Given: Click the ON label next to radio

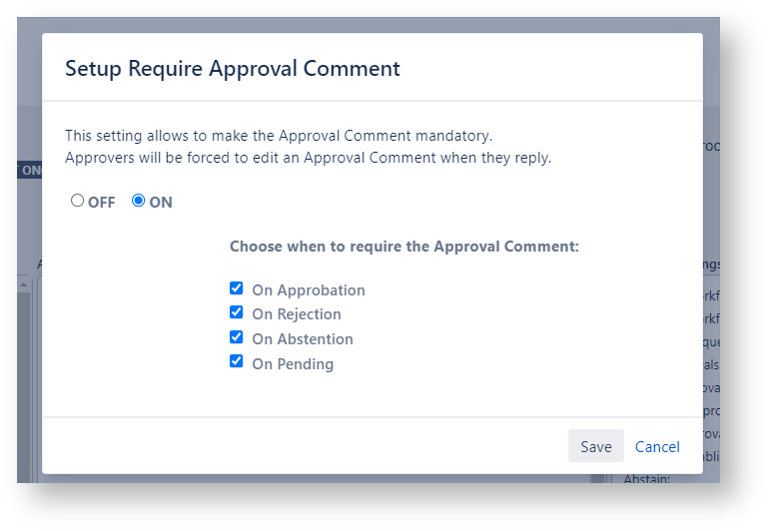Looking at the screenshot, I should click(161, 203).
